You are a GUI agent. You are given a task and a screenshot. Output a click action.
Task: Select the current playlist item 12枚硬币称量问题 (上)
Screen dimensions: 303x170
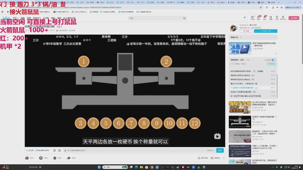pos(253,88)
